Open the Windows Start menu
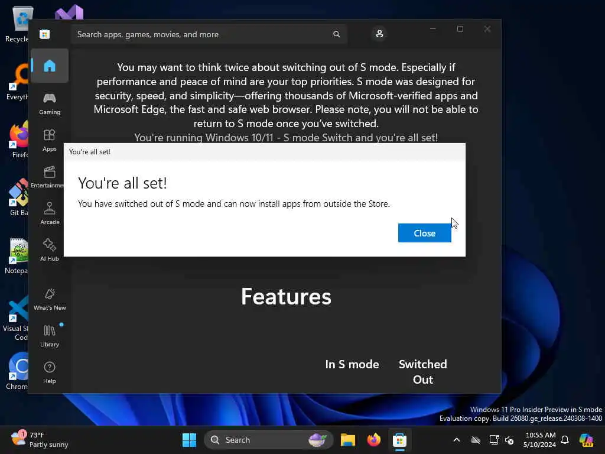 tap(189, 440)
